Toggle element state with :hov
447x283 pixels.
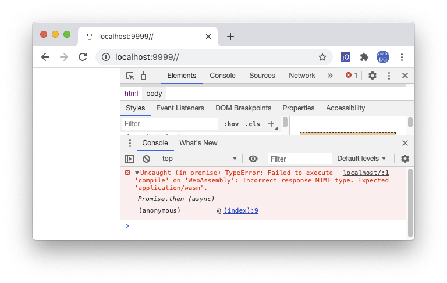[231, 124]
